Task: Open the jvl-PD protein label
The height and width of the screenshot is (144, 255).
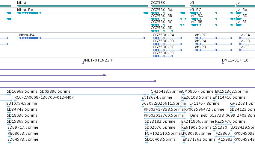Action: (245, 41)
